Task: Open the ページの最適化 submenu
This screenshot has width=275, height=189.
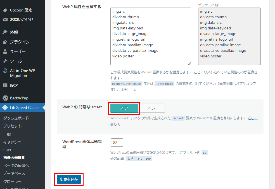Action: click(16, 165)
